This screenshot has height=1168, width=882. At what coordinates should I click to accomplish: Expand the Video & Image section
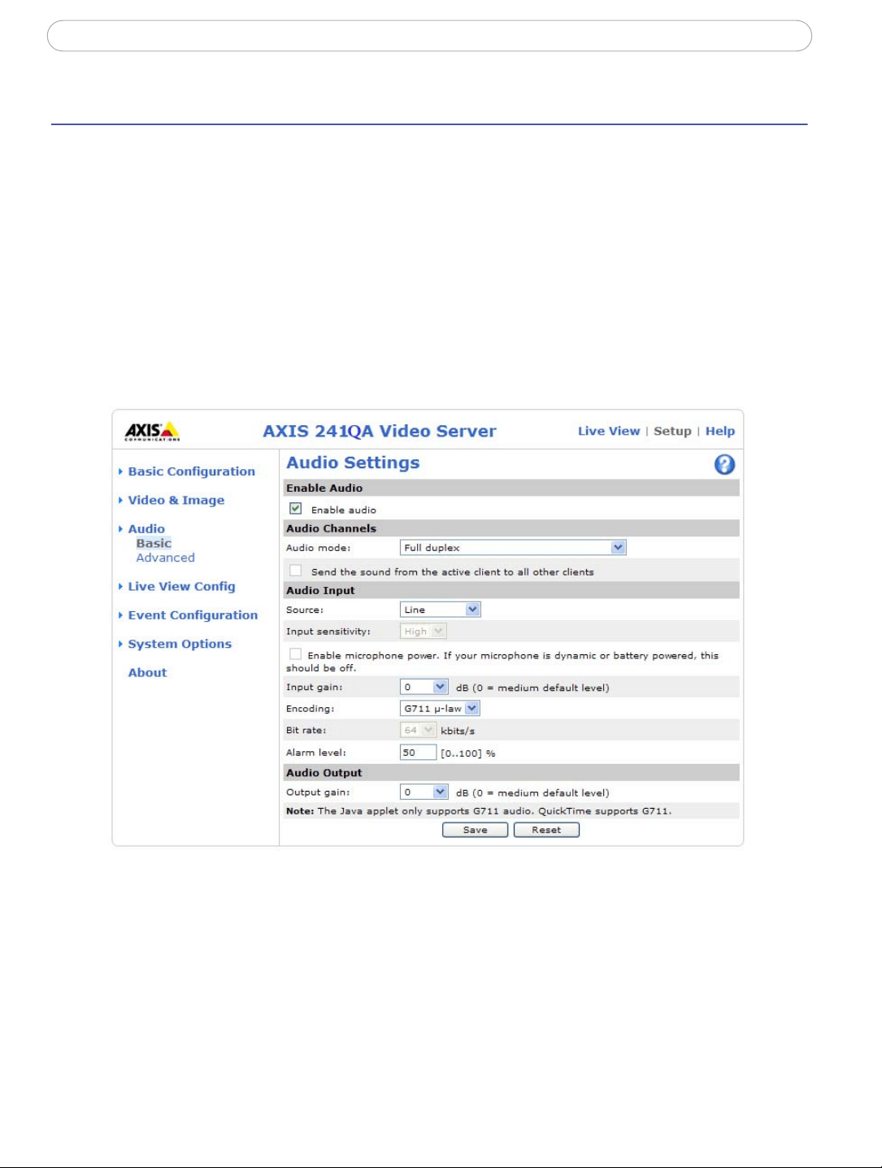pos(176,501)
